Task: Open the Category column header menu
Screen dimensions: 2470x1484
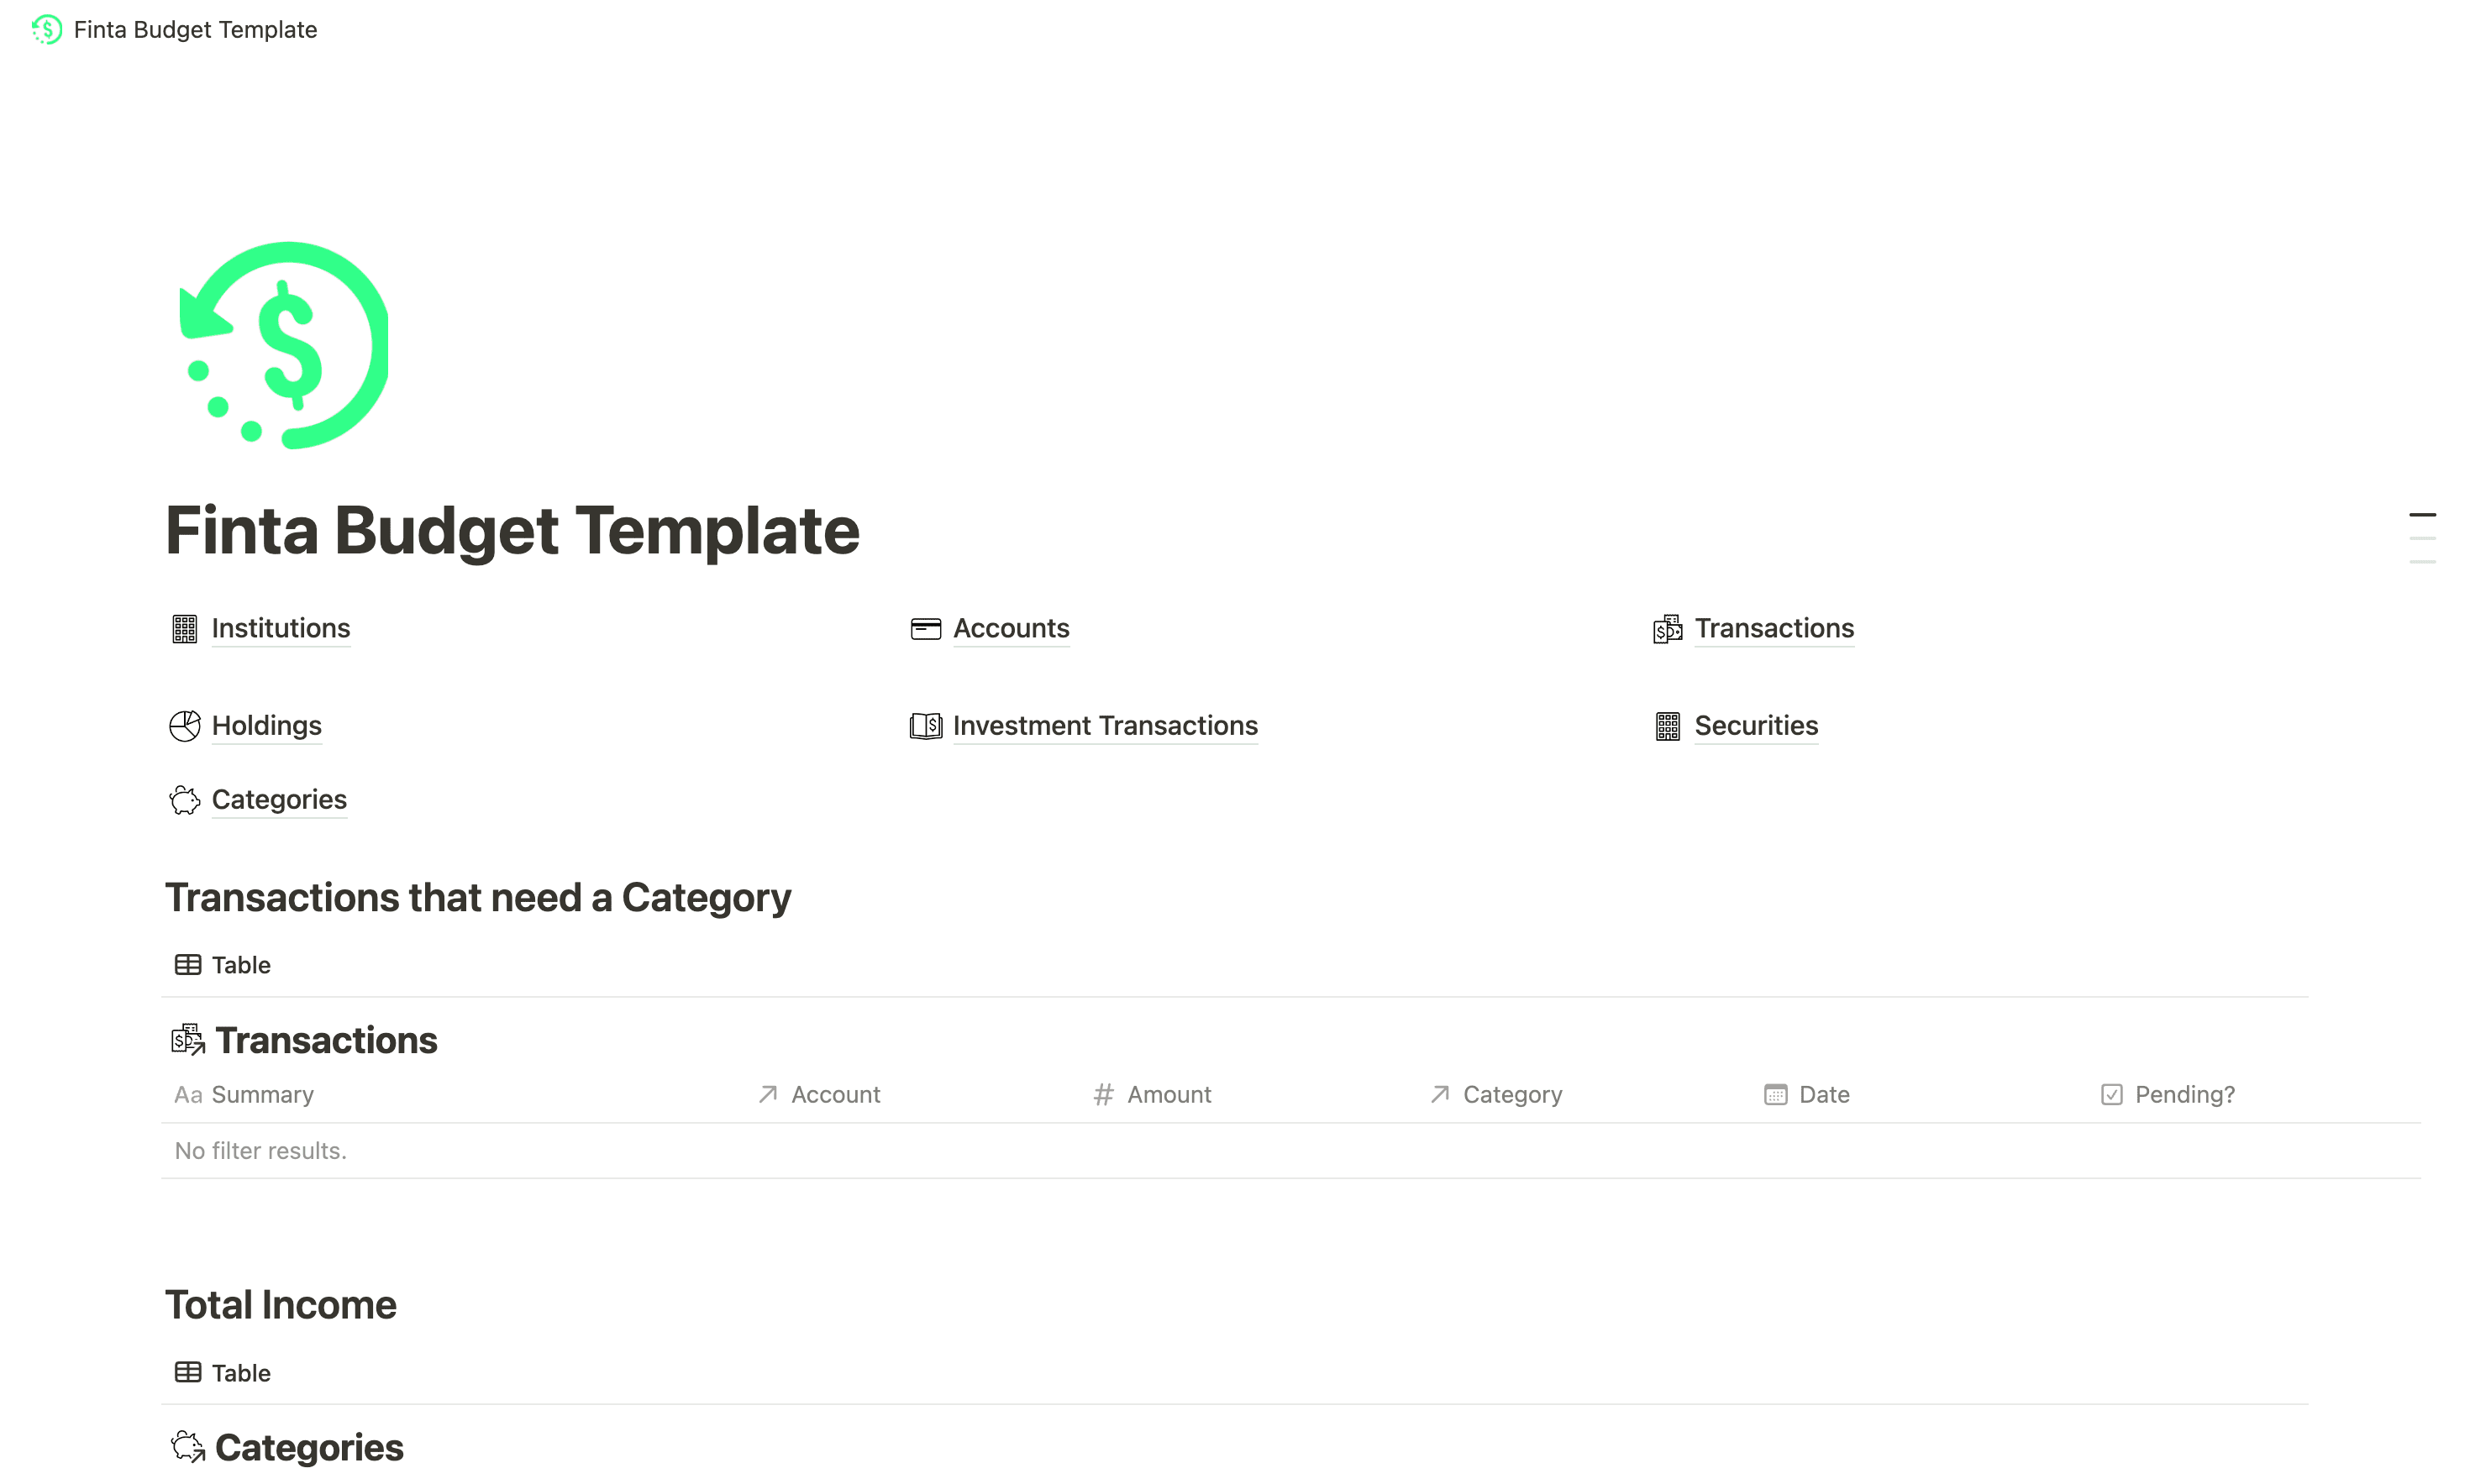Action: pos(1512,1094)
